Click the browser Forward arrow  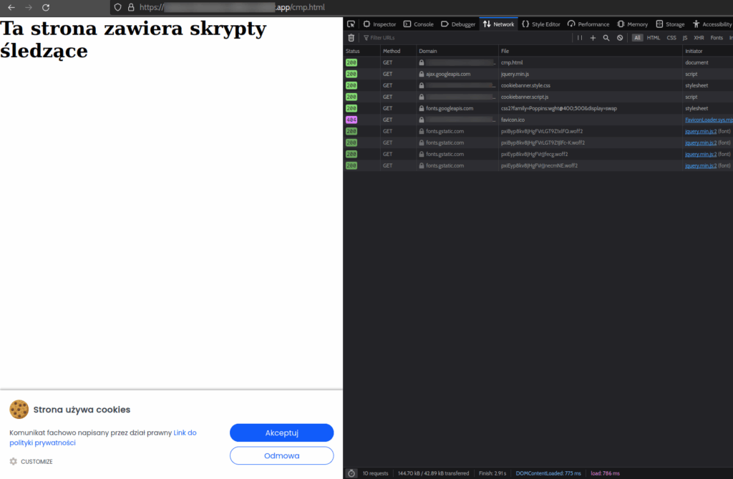point(29,7)
